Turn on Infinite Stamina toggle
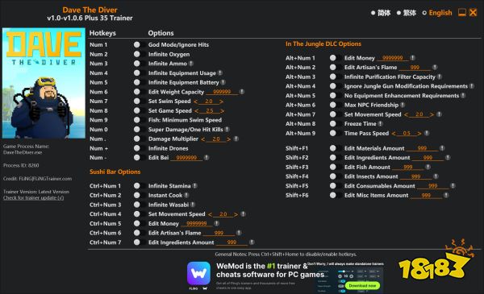The image size is (484, 294). [137, 186]
